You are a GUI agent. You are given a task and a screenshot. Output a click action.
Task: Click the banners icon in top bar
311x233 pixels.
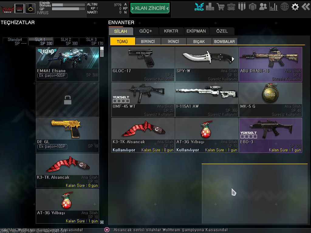tap(242, 7)
